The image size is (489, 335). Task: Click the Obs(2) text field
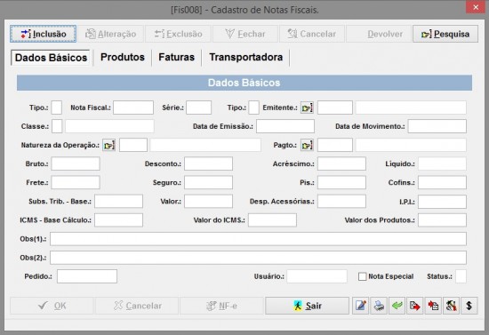pyautogui.click(x=258, y=258)
